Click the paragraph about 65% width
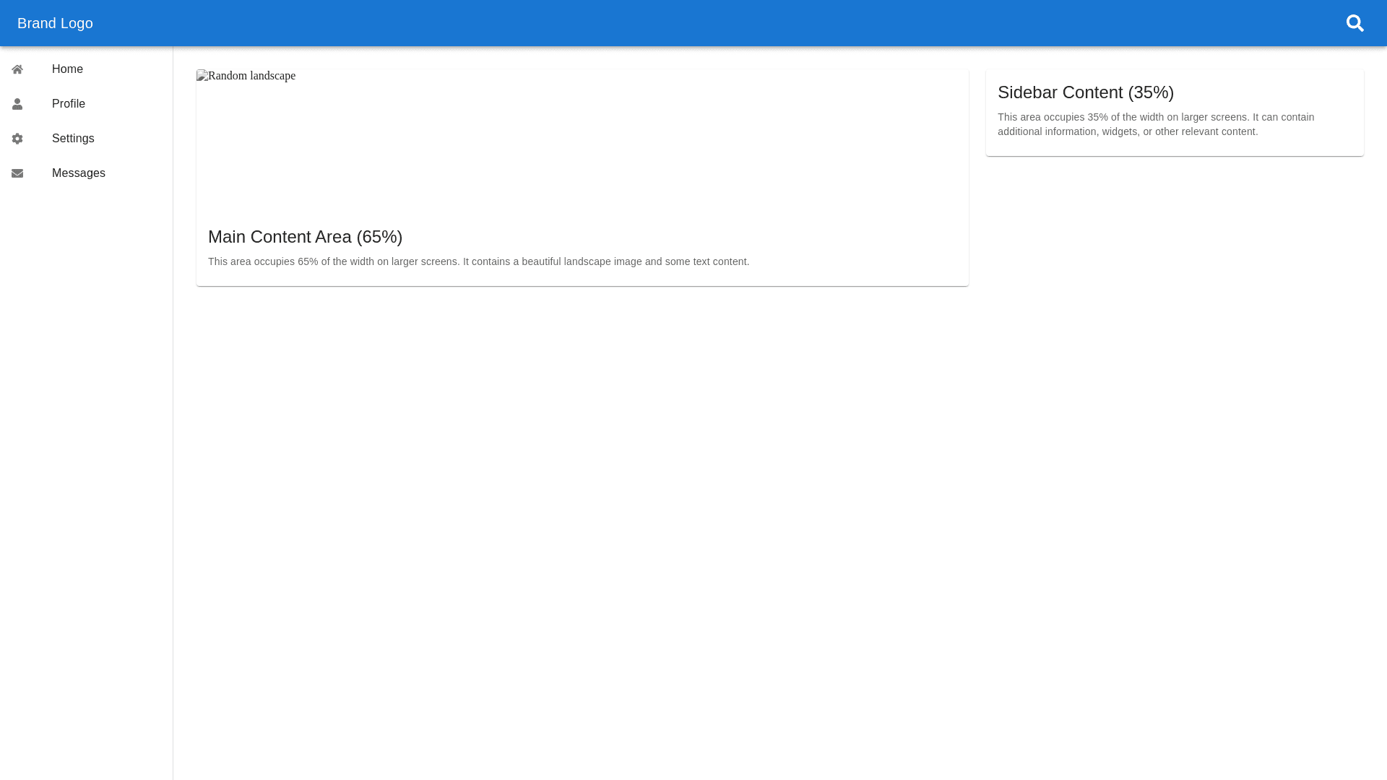 (x=478, y=261)
